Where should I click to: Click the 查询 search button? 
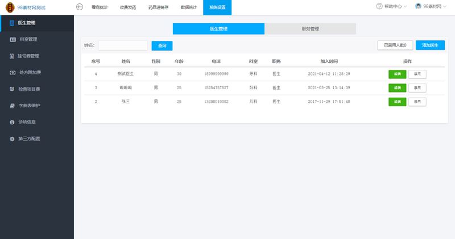(162, 45)
